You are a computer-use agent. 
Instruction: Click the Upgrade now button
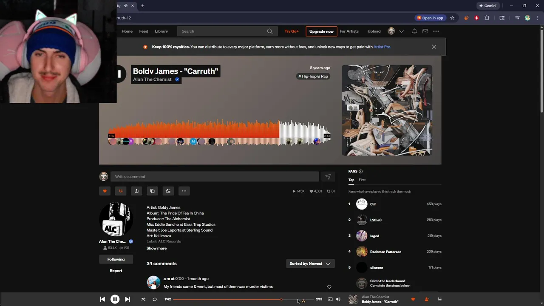pyautogui.click(x=321, y=31)
